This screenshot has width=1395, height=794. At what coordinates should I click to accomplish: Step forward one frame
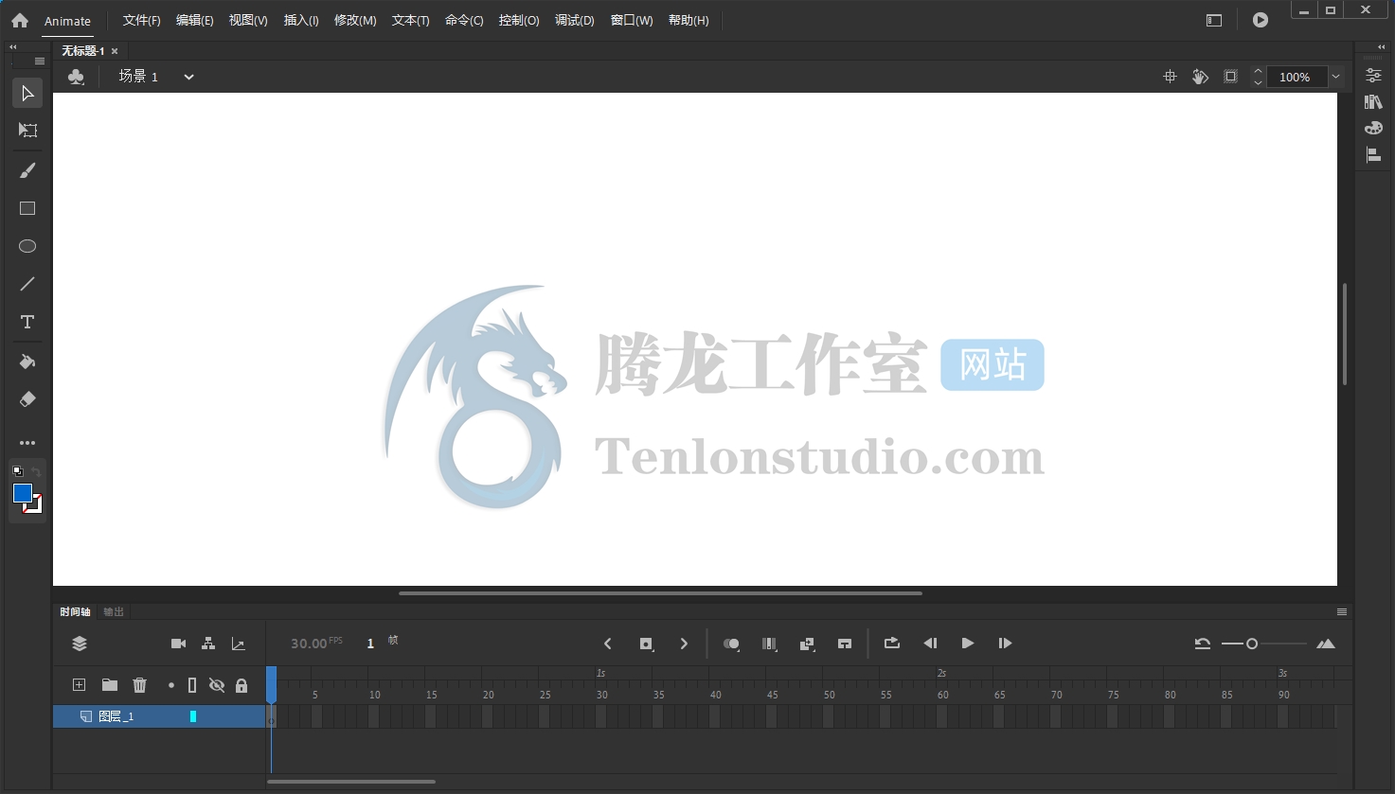coord(1005,644)
